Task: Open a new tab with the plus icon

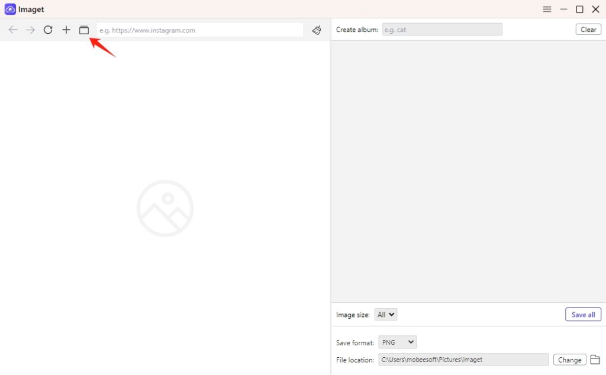Action: click(66, 30)
